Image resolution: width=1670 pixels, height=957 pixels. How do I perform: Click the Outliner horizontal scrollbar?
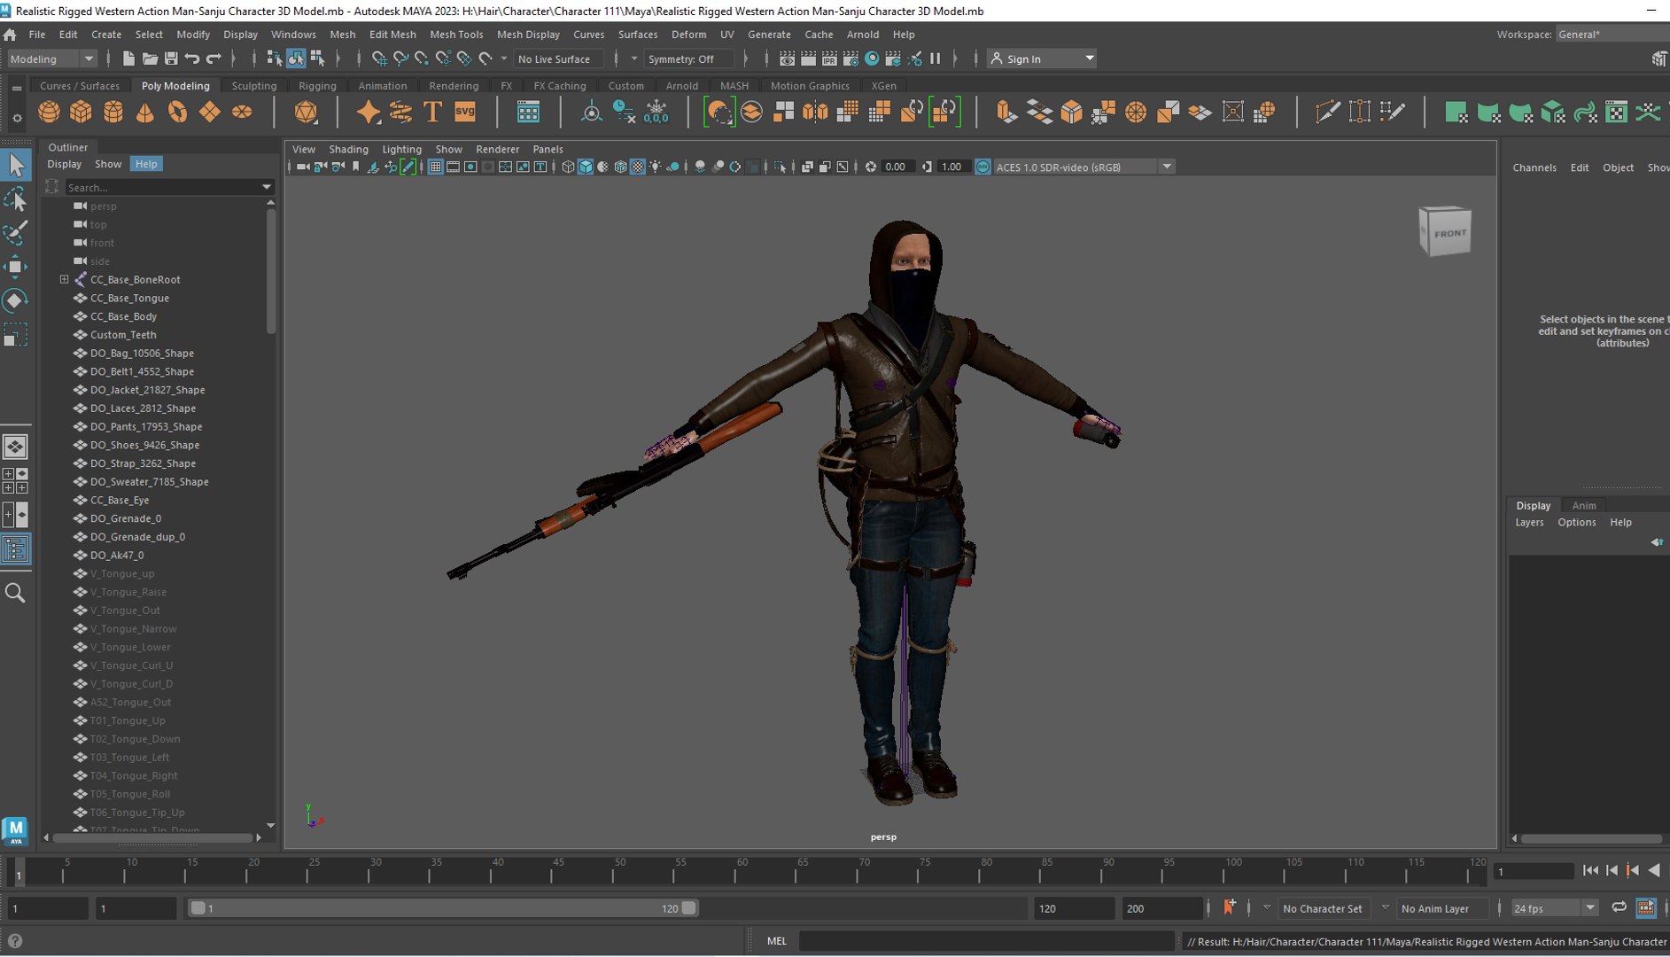pos(152,837)
